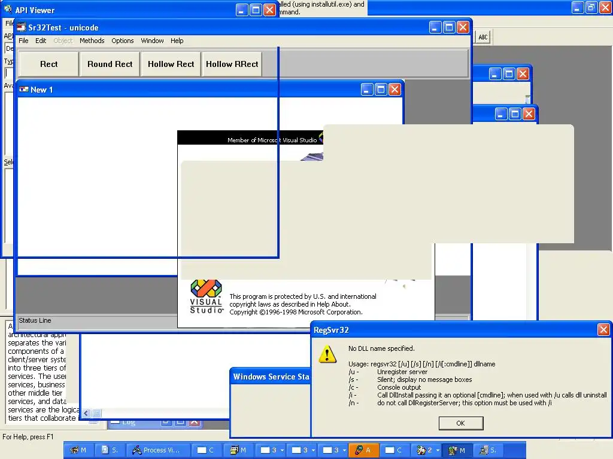Close the RegSvr32 dialog via X
Screen dimensions: 613x459
603,330
